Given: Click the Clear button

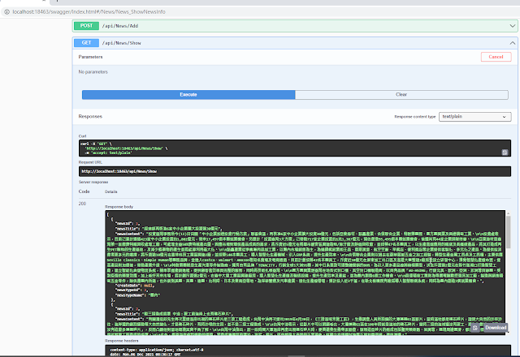Looking at the screenshot, I should [x=401, y=95].
